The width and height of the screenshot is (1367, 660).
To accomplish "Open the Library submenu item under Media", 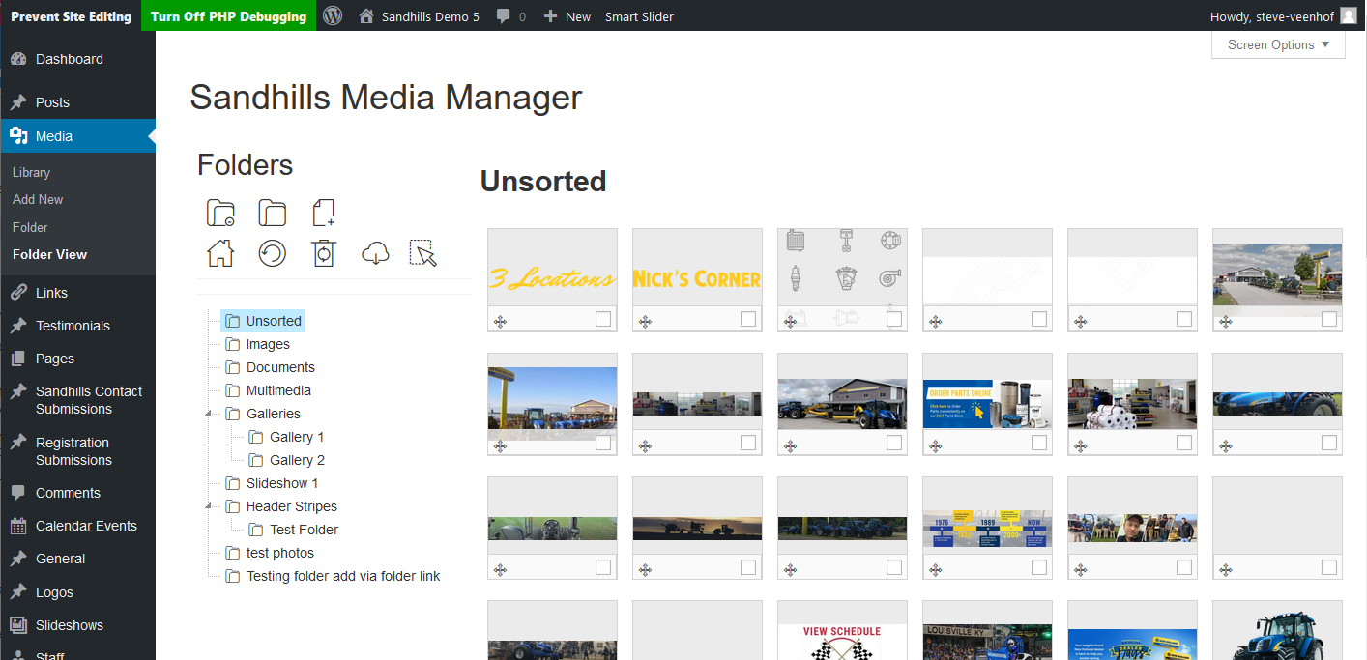I will tap(31, 172).
